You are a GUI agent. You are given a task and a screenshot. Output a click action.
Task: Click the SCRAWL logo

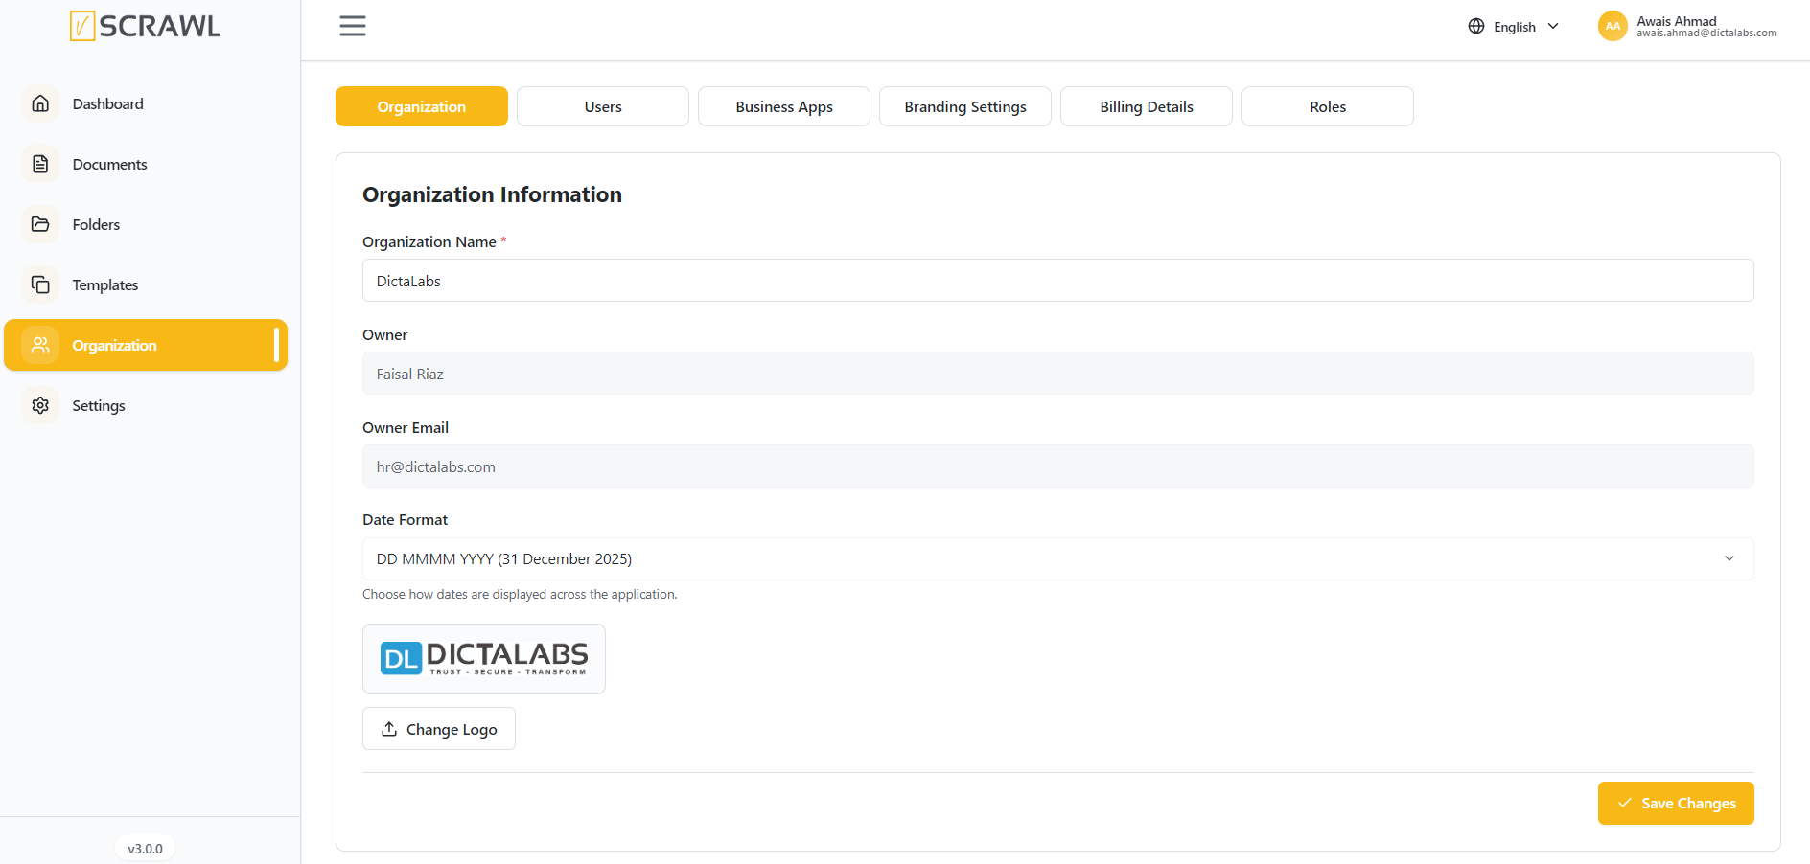click(x=145, y=26)
